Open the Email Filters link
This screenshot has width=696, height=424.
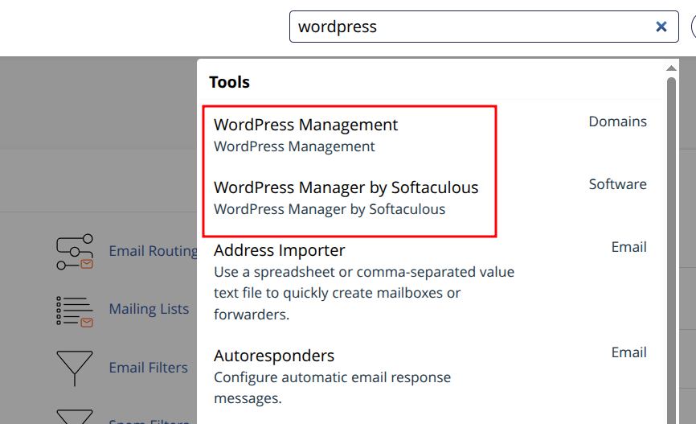pyautogui.click(x=148, y=368)
